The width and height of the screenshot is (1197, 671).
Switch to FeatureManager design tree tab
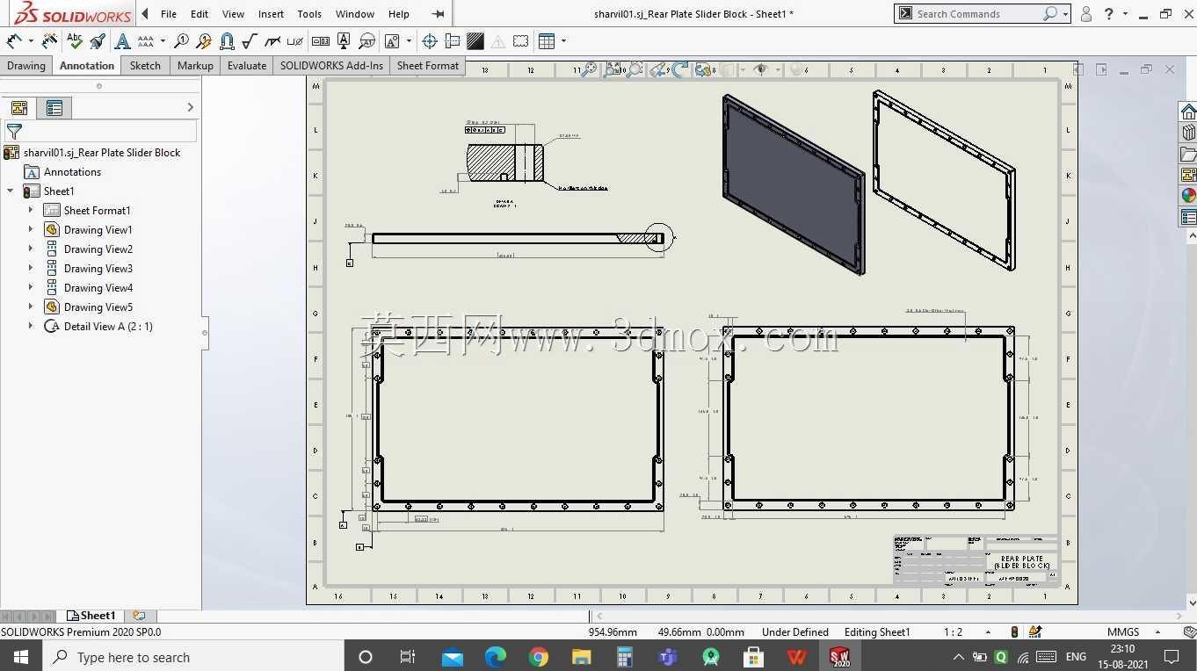[x=19, y=108]
